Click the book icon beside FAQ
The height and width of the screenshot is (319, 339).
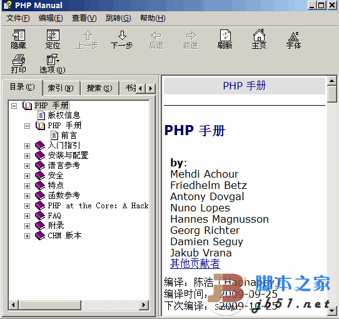point(40,215)
